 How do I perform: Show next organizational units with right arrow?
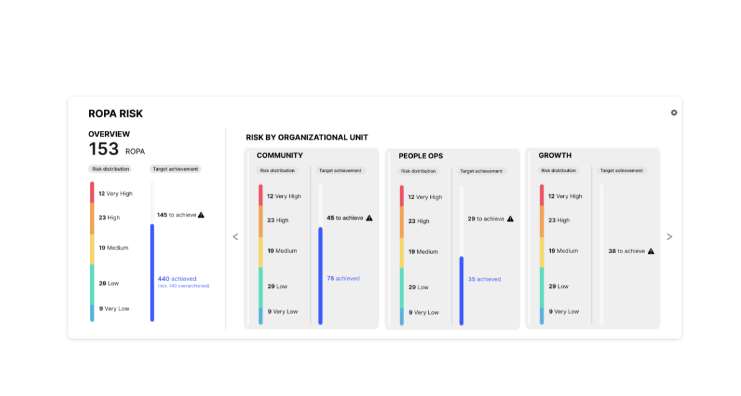click(669, 236)
